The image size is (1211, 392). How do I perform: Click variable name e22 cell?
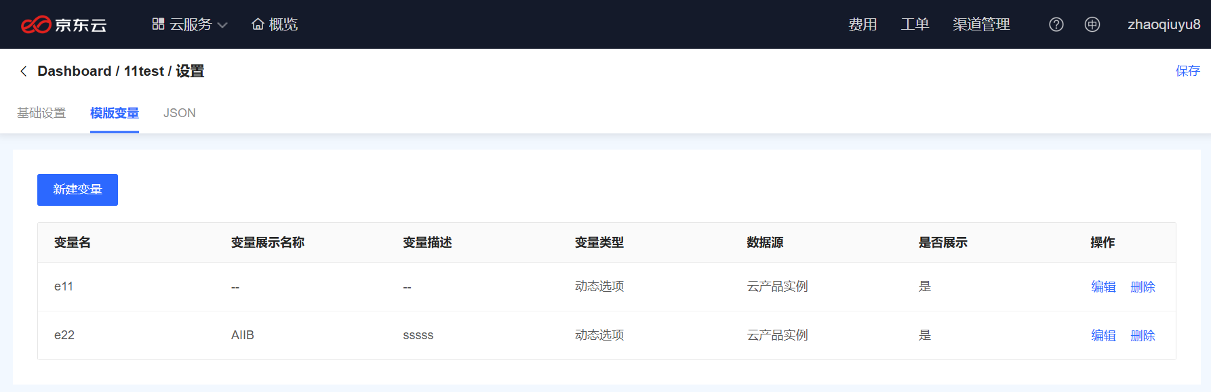[64, 335]
